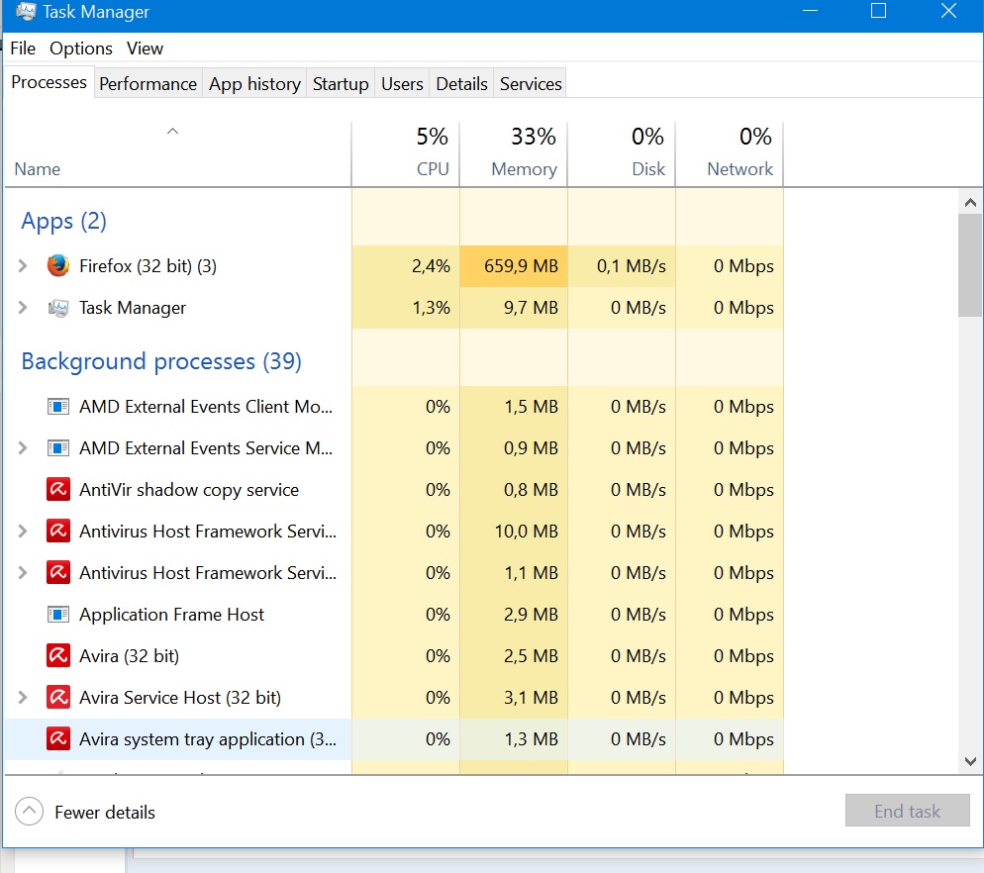
Task: Click the 1,5 MB memory cell
Action: (x=514, y=407)
